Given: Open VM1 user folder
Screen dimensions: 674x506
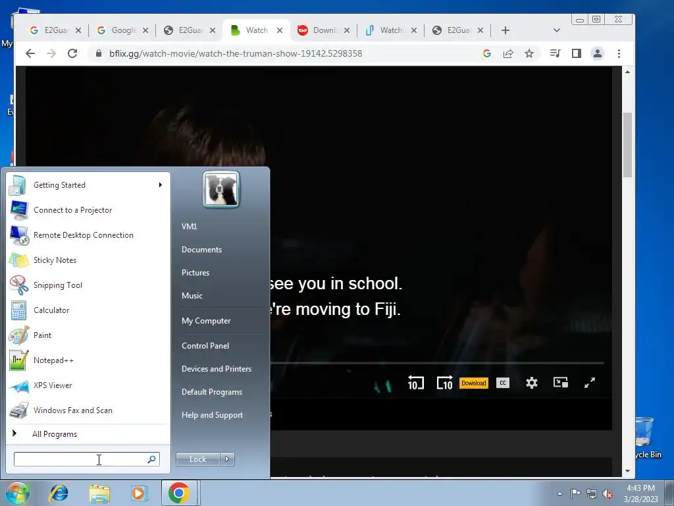Looking at the screenshot, I should point(189,227).
